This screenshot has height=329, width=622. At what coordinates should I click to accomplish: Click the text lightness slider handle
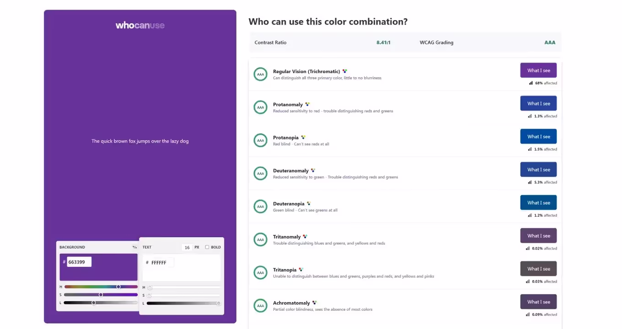tap(218, 303)
